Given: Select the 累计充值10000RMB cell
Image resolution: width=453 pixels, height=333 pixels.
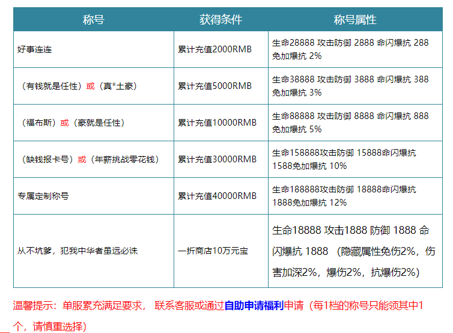Looking at the screenshot, I should point(221,123).
